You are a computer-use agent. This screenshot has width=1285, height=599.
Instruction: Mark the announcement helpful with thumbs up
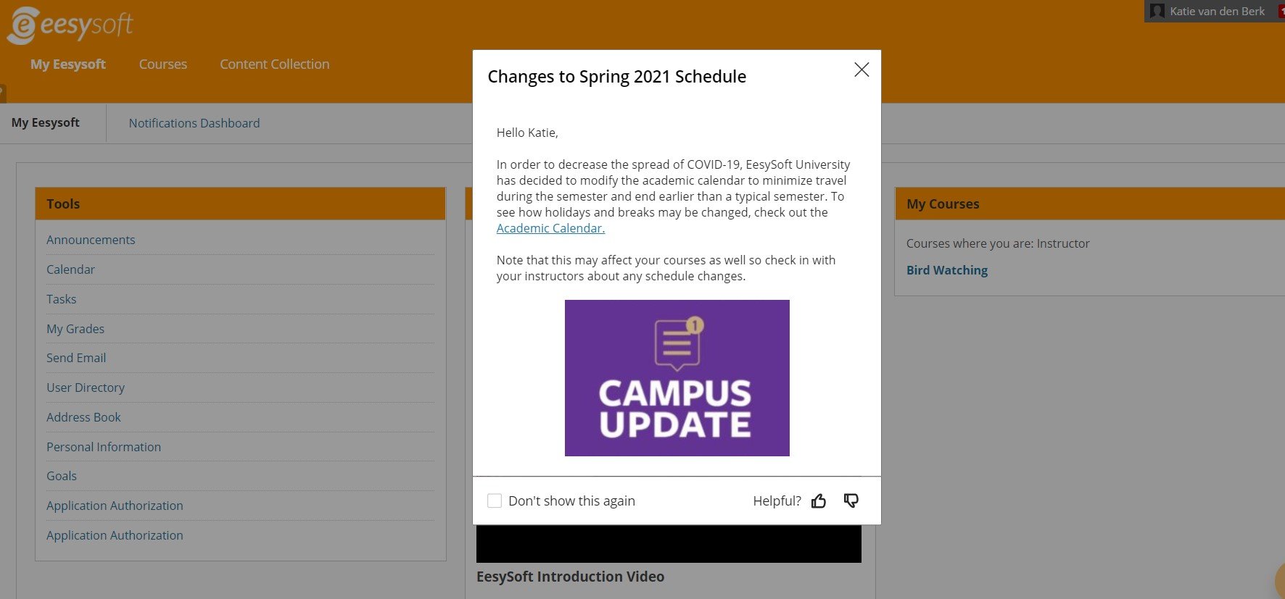pyautogui.click(x=819, y=500)
